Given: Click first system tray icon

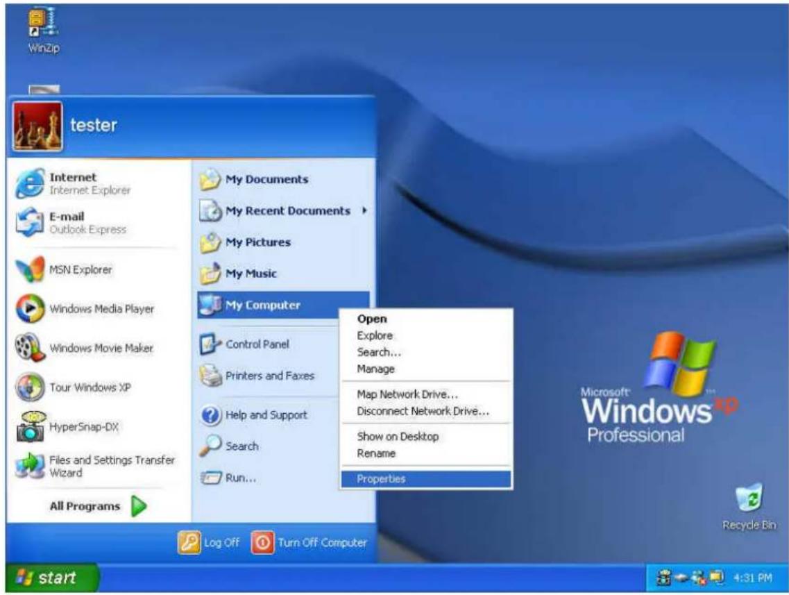Looking at the screenshot, I should (x=664, y=578).
